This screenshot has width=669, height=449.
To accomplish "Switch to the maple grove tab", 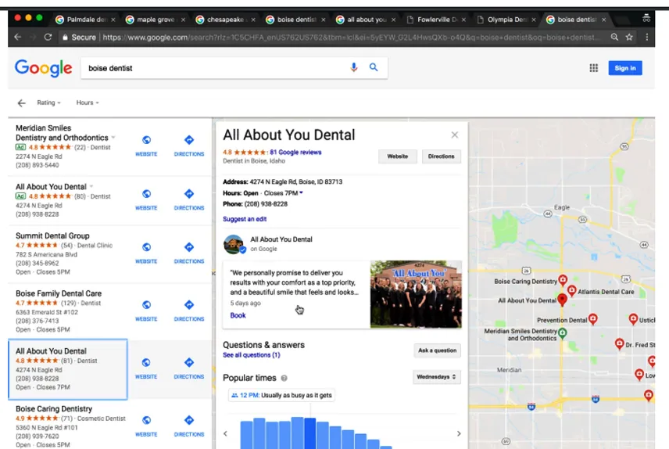I will tap(154, 20).
